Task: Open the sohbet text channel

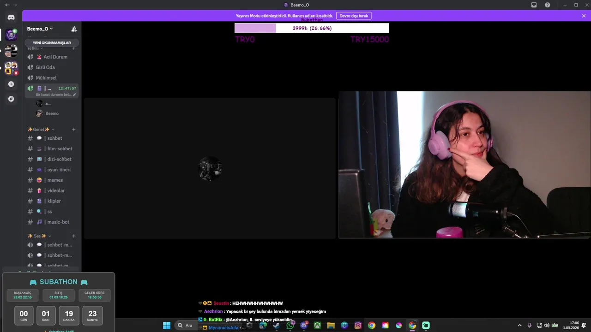Action: coord(51,138)
